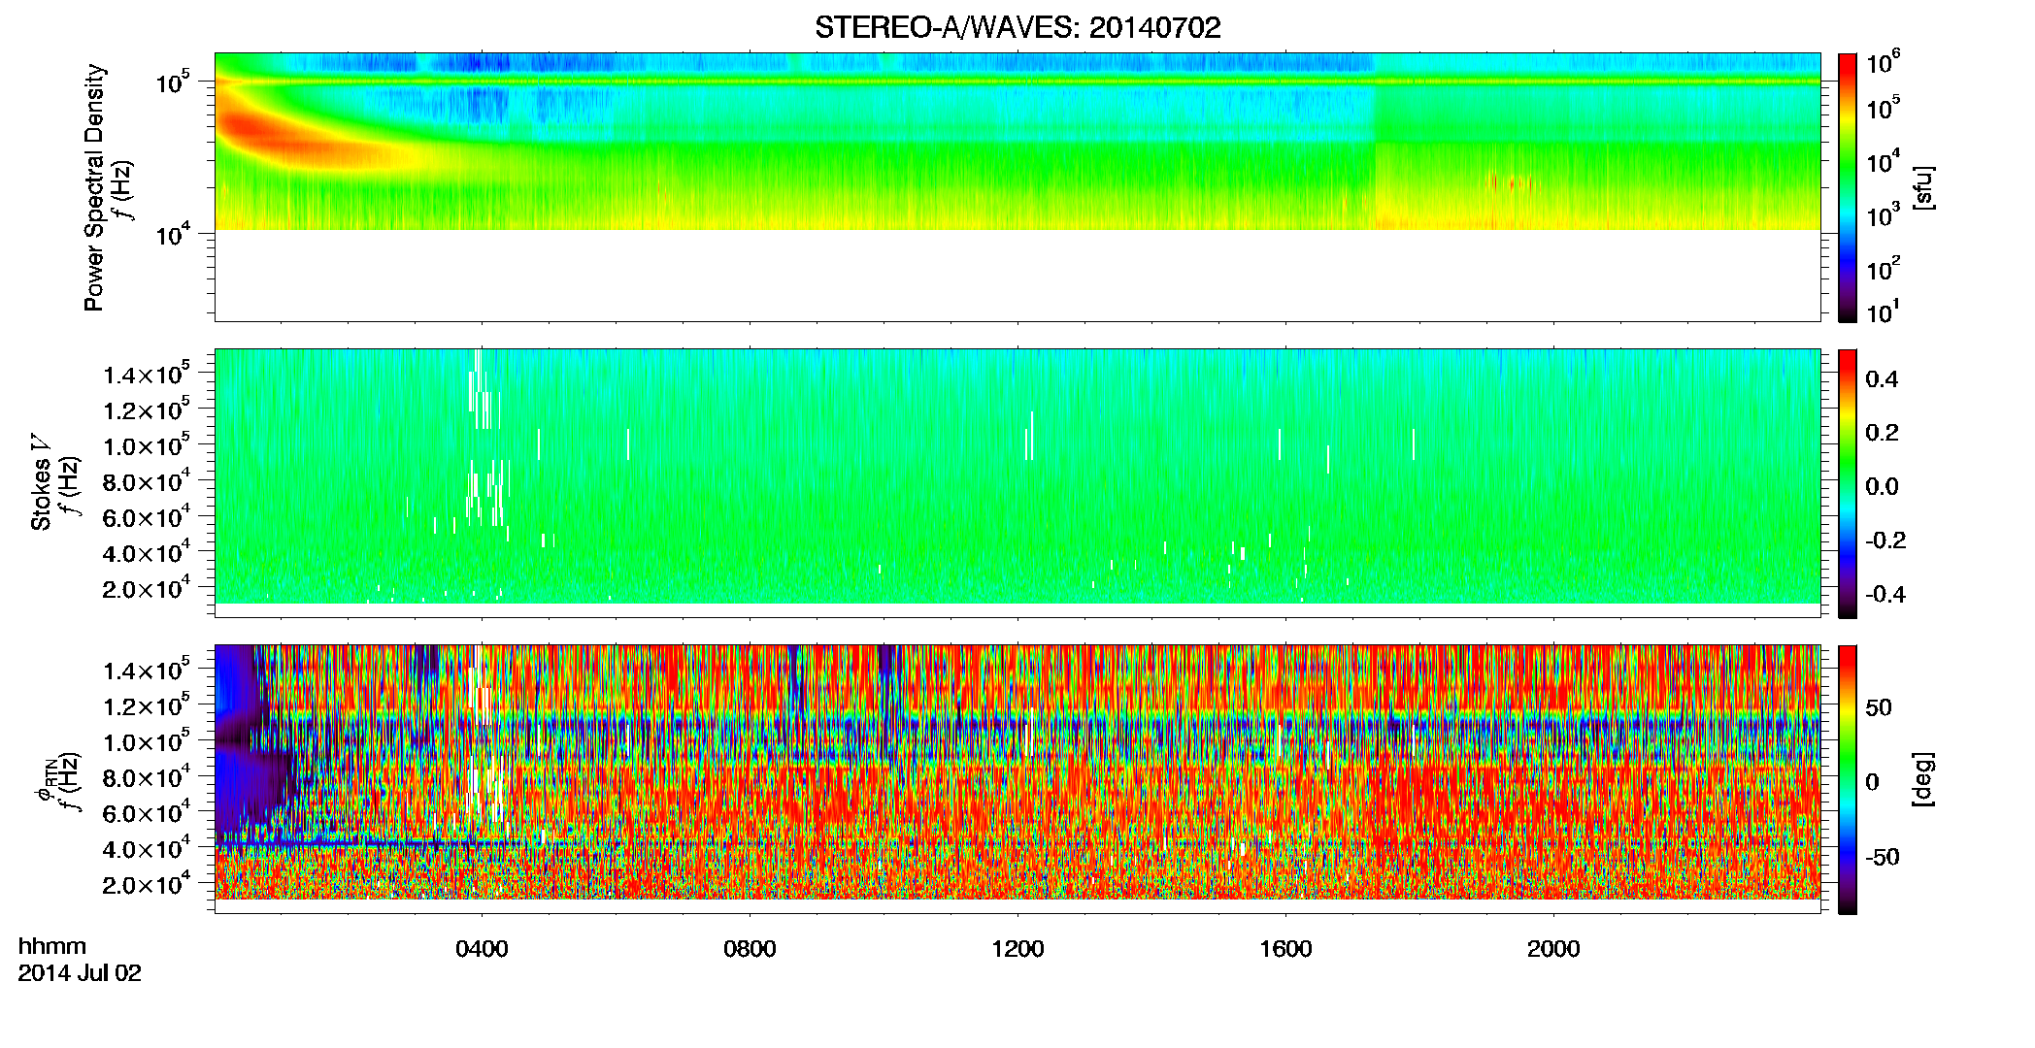This screenshot has height=1048, width=2035.
Task: Click the [deg] unit label
Action: [x=1922, y=779]
